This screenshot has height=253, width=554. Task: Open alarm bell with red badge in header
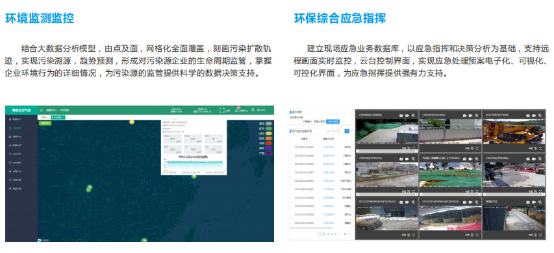coord(236,110)
